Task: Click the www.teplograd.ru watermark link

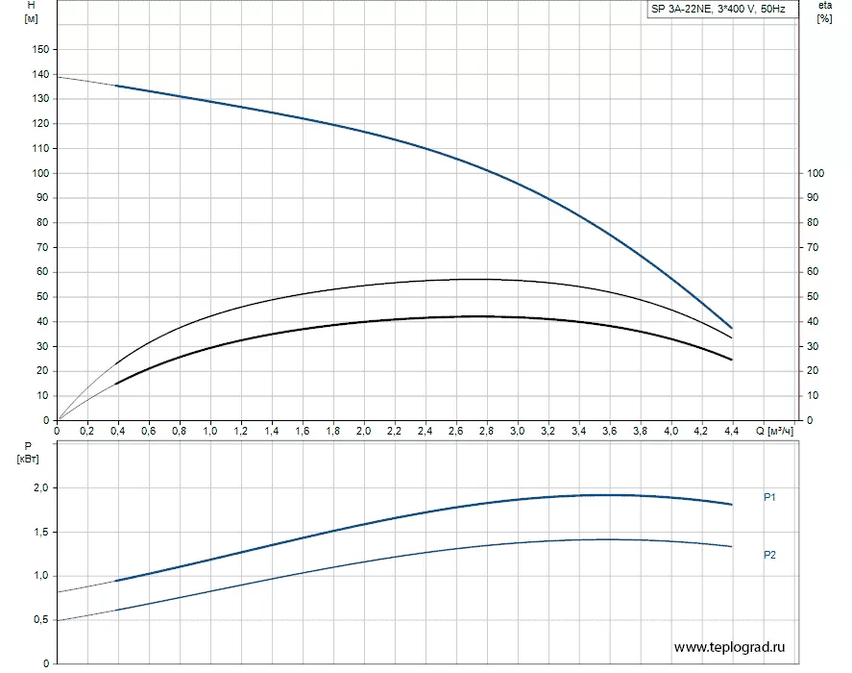Action: pyautogui.click(x=736, y=648)
